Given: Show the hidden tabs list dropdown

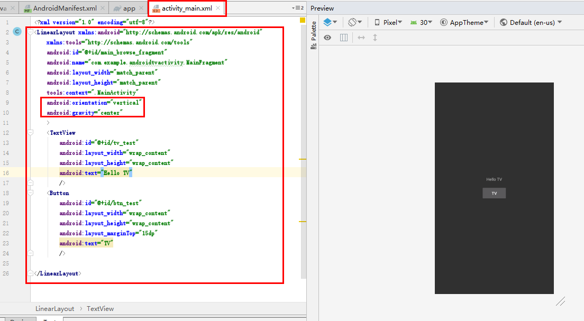Looking at the screenshot, I should coord(298,8).
